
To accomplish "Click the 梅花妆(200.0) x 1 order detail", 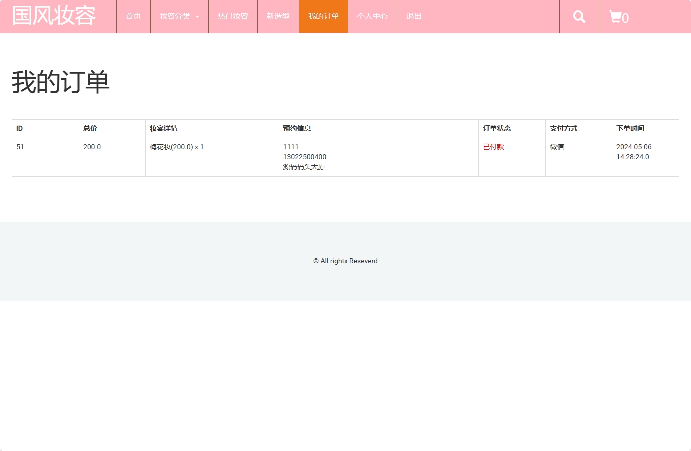I will pyautogui.click(x=176, y=147).
